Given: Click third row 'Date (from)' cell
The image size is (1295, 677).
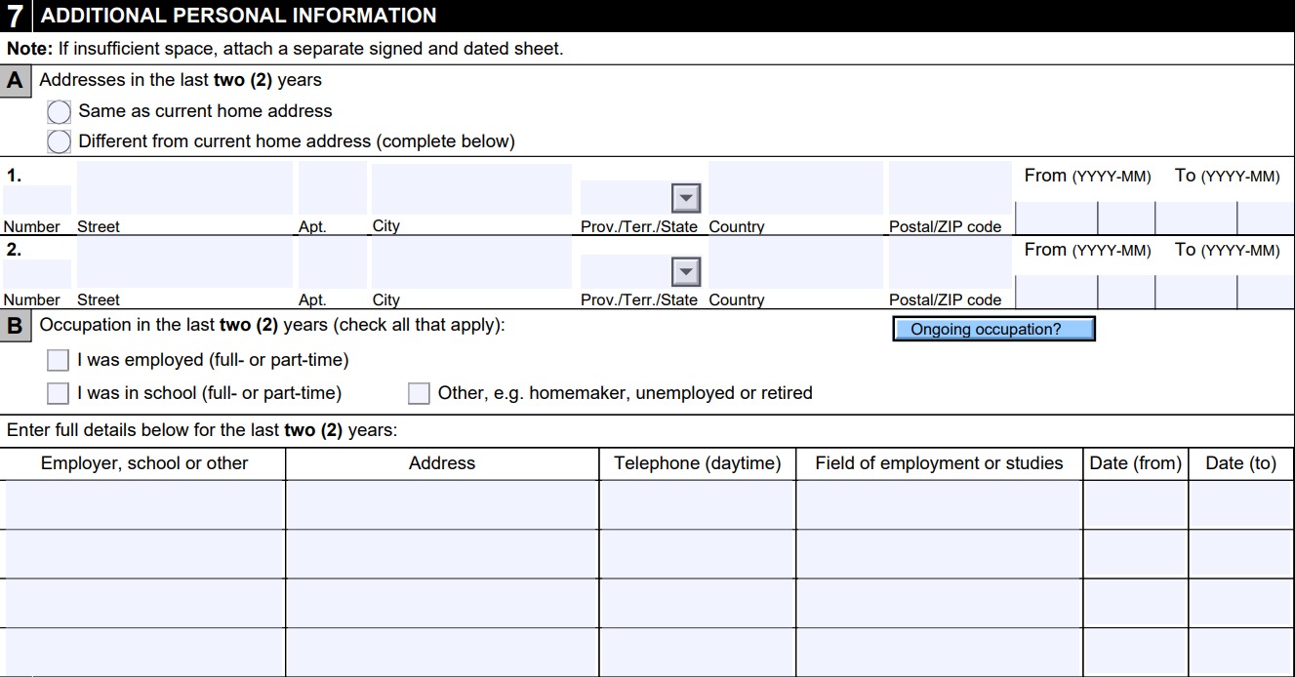Looking at the screenshot, I should (x=1136, y=603).
